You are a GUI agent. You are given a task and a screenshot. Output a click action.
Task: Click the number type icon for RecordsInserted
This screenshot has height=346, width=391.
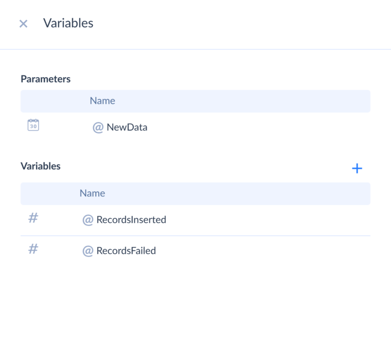[33, 218]
